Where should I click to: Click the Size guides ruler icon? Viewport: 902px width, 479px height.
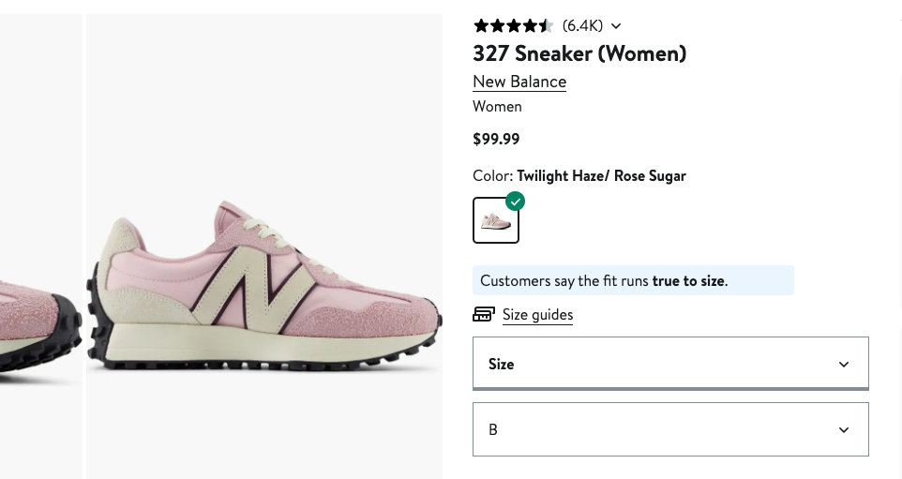coord(484,315)
